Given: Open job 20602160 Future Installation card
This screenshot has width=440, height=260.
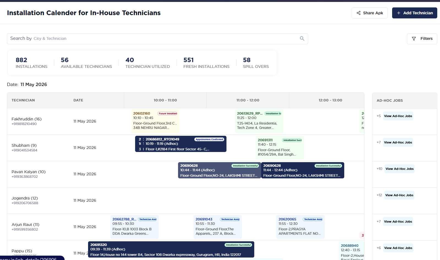Looking at the screenshot, I should [x=155, y=121].
